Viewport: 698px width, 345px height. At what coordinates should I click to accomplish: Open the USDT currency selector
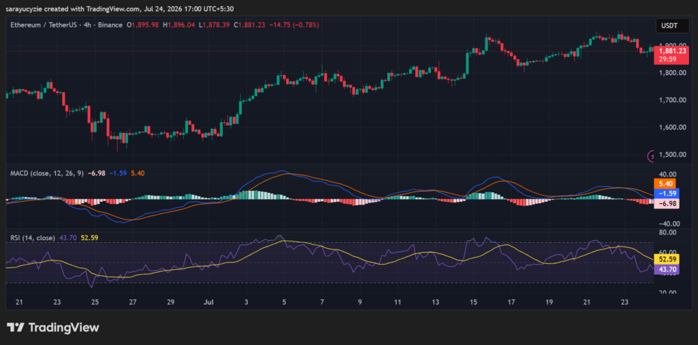click(x=672, y=26)
